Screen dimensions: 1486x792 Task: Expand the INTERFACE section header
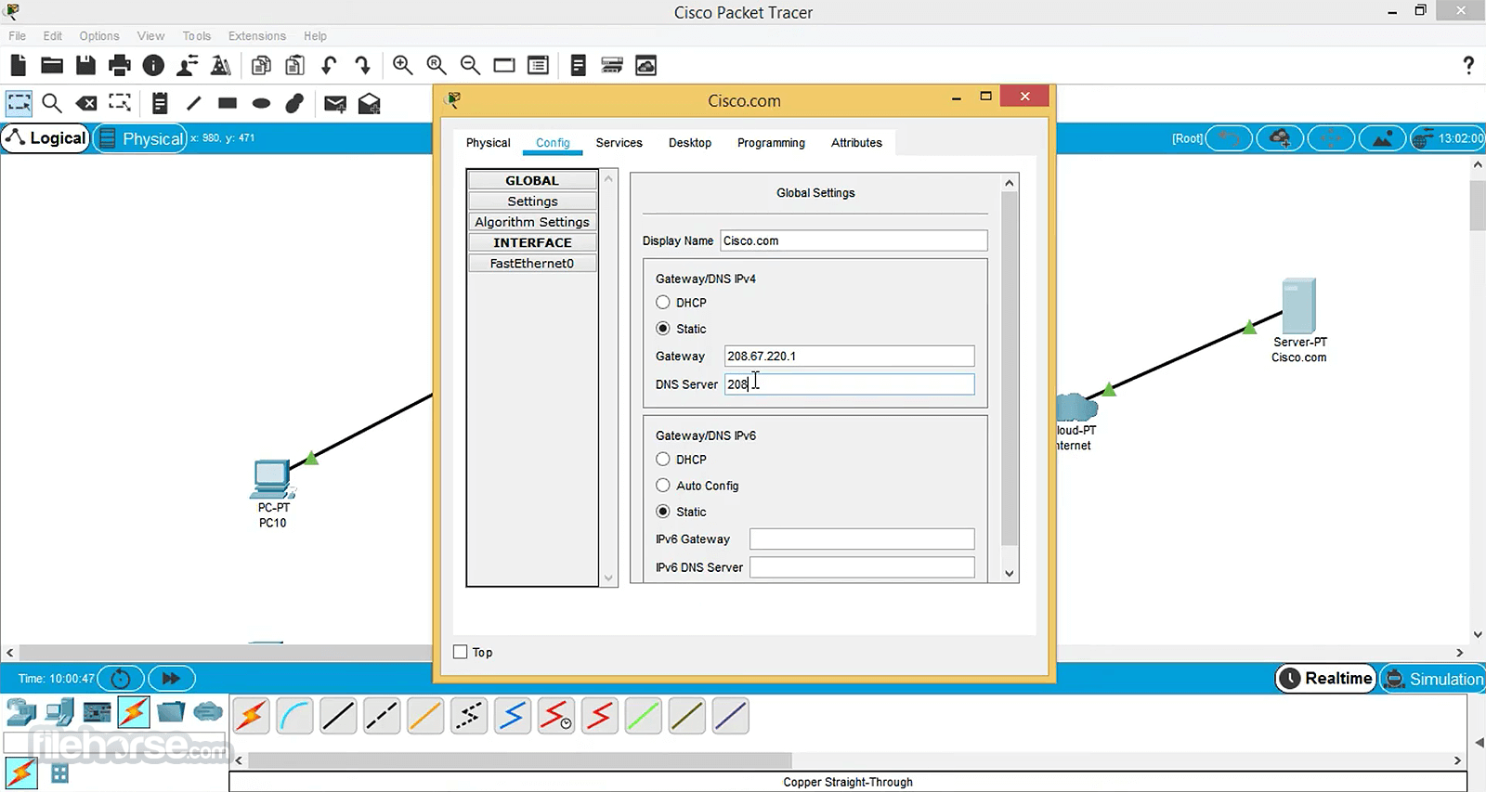click(x=532, y=242)
